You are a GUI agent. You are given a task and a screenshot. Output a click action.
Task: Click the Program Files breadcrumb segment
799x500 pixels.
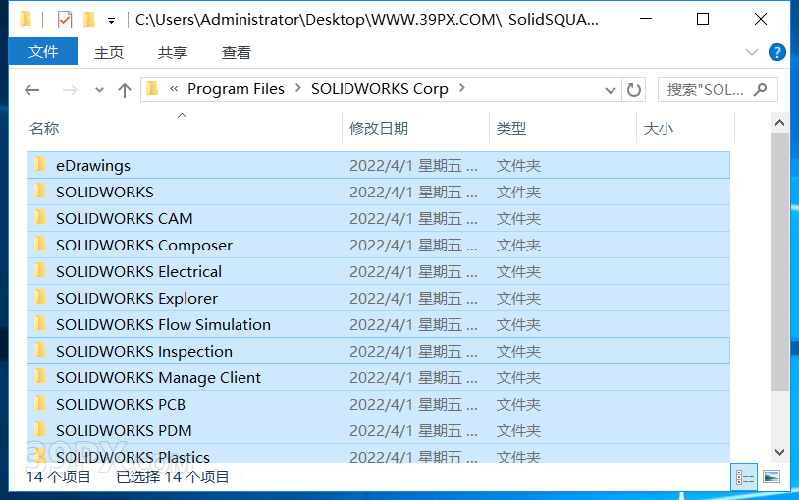236,89
